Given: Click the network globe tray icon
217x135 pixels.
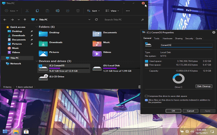Looking at the screenshot, I should [187, 131].
